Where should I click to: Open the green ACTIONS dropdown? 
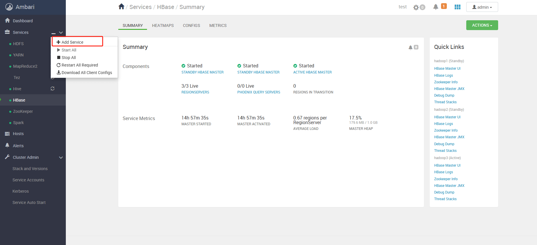[x=482, y=25]
